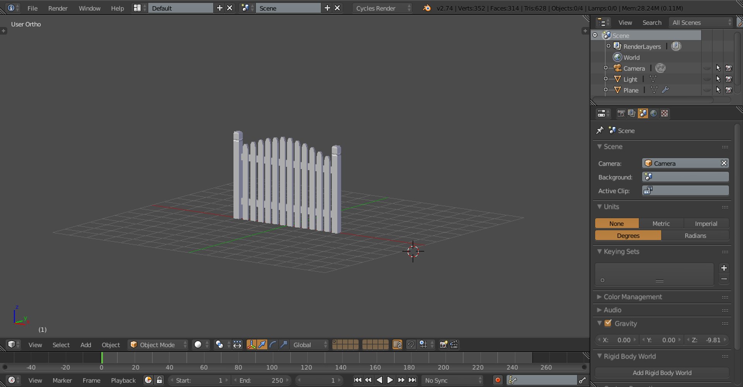Open the 3D View editor type selector
743x387 pixels.
coord(14,344)
